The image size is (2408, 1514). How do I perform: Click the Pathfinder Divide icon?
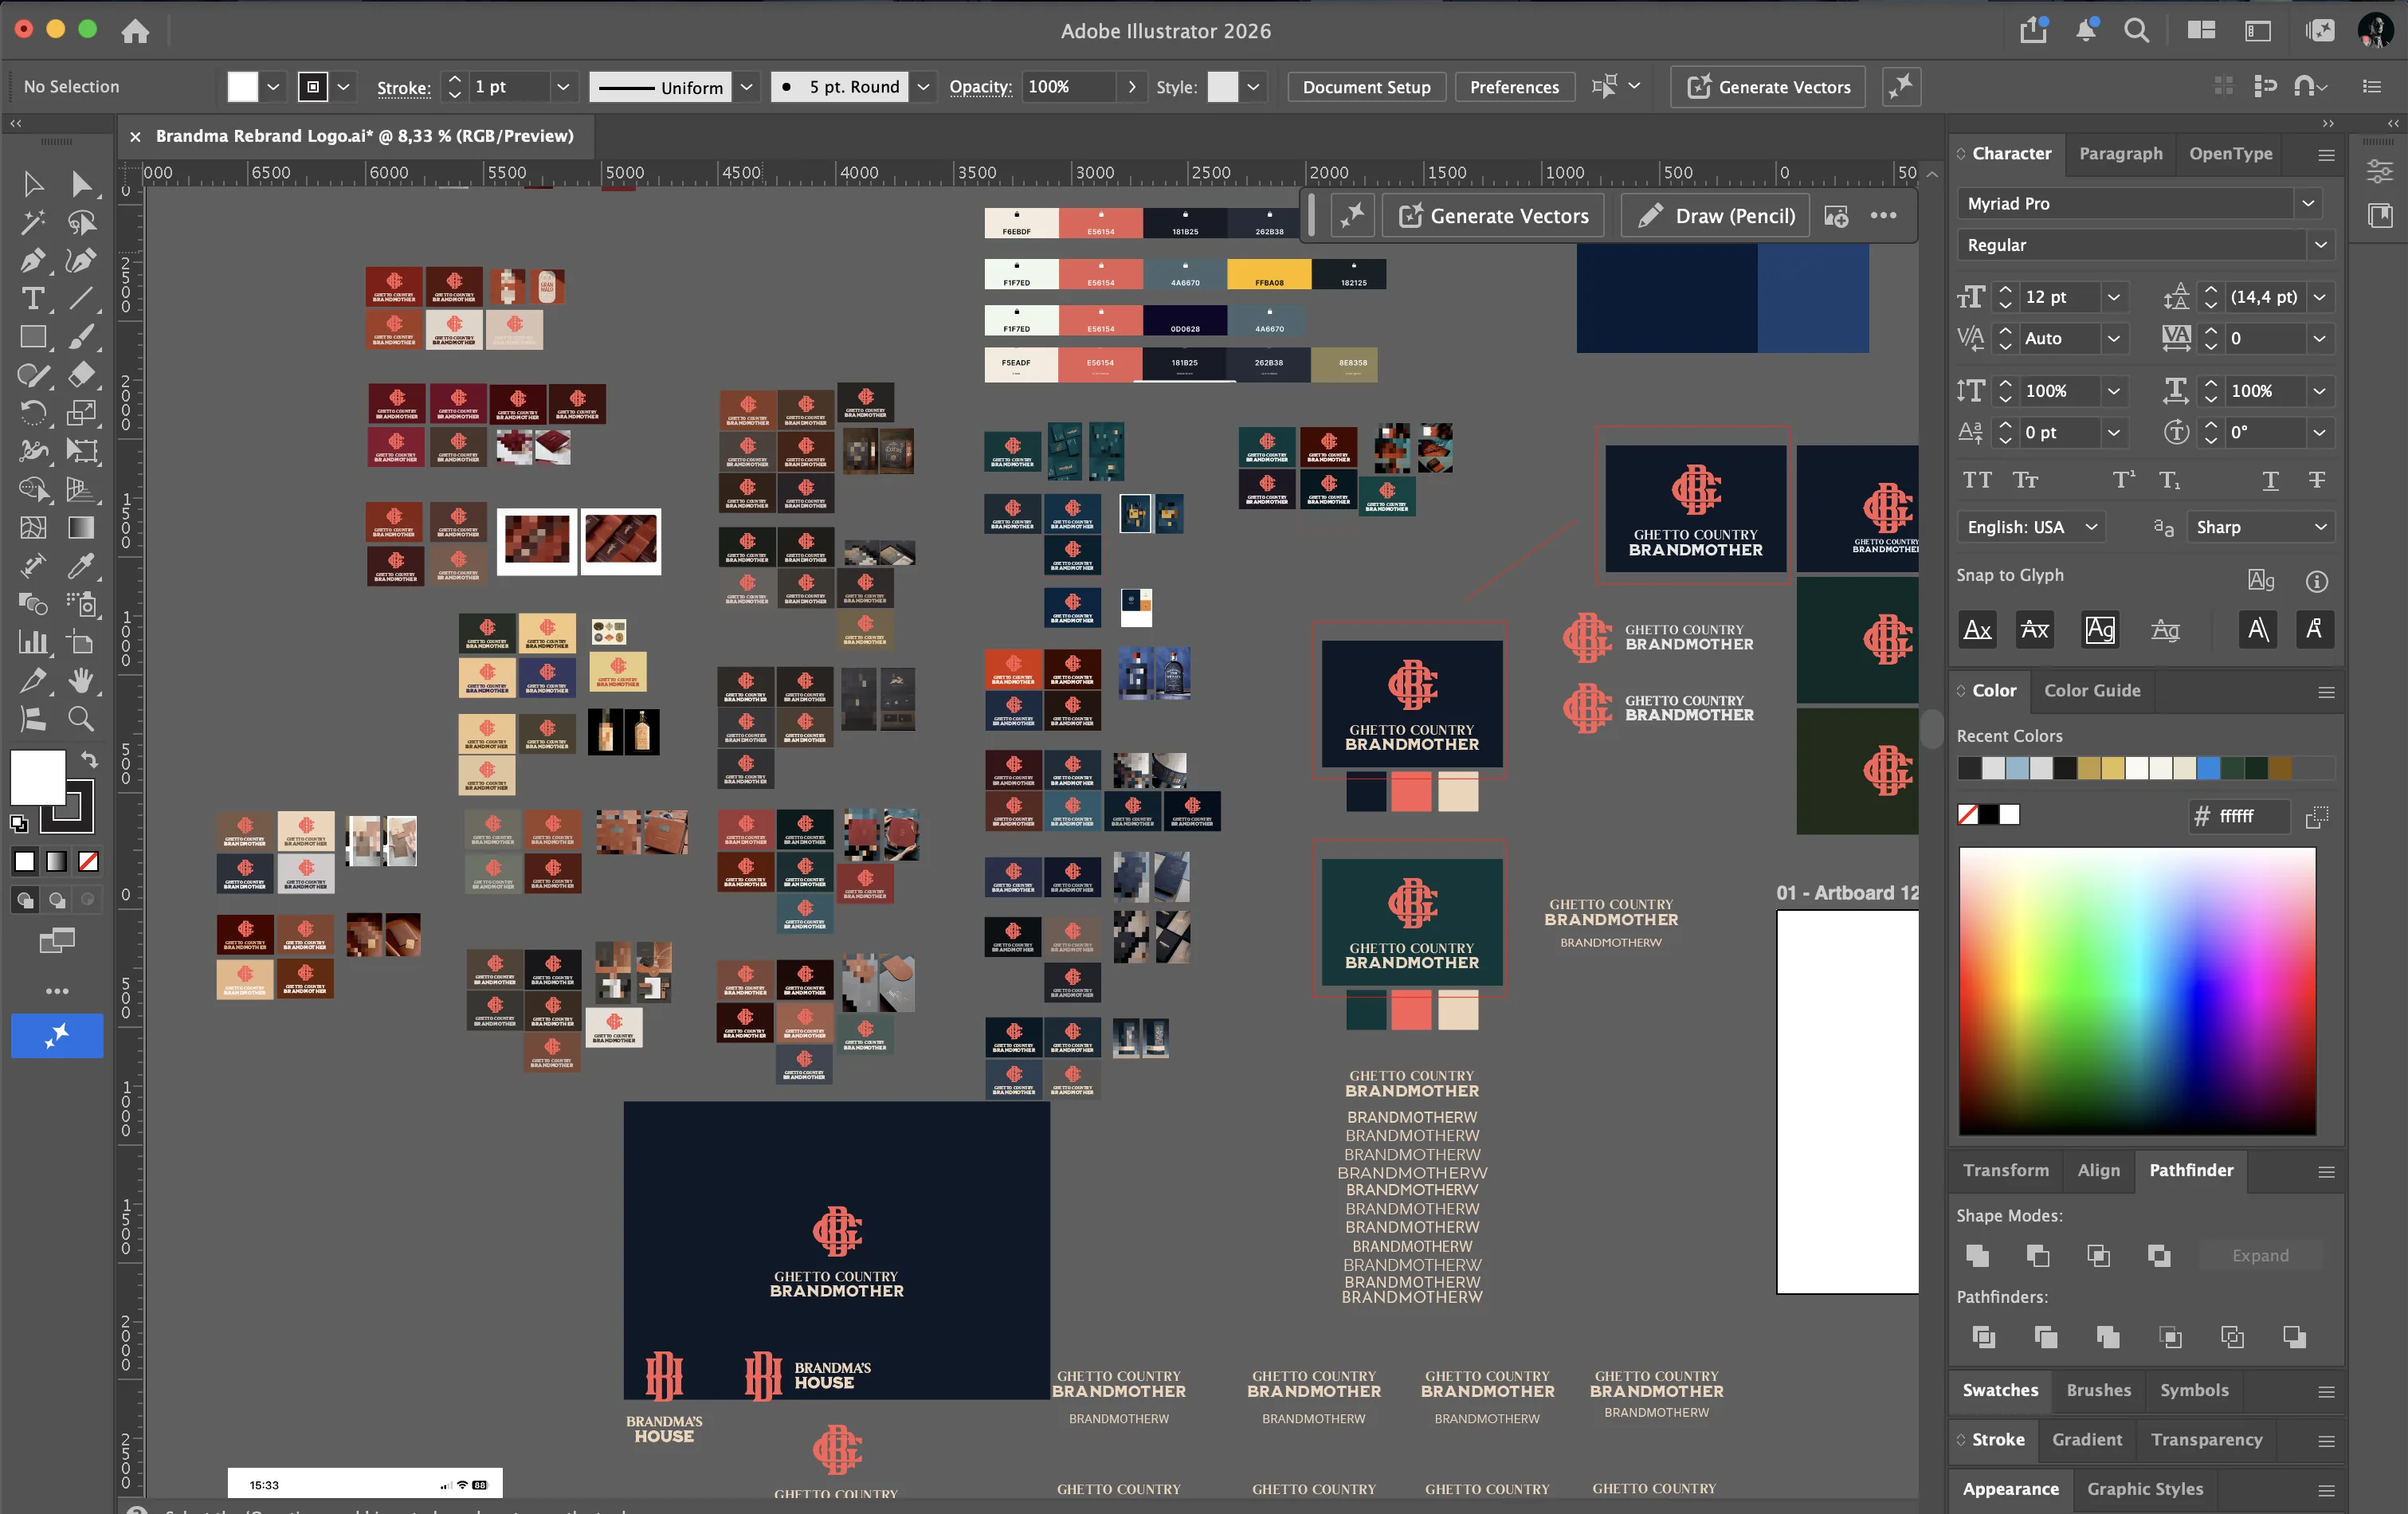click(1984, 1337)
